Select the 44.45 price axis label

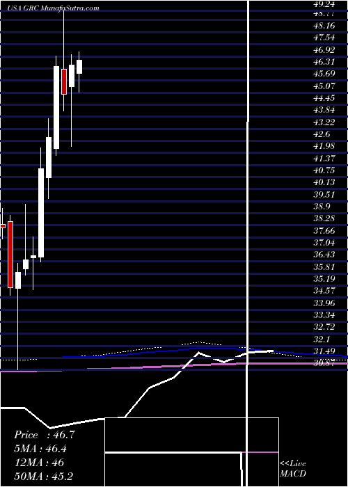pos(324,98)
